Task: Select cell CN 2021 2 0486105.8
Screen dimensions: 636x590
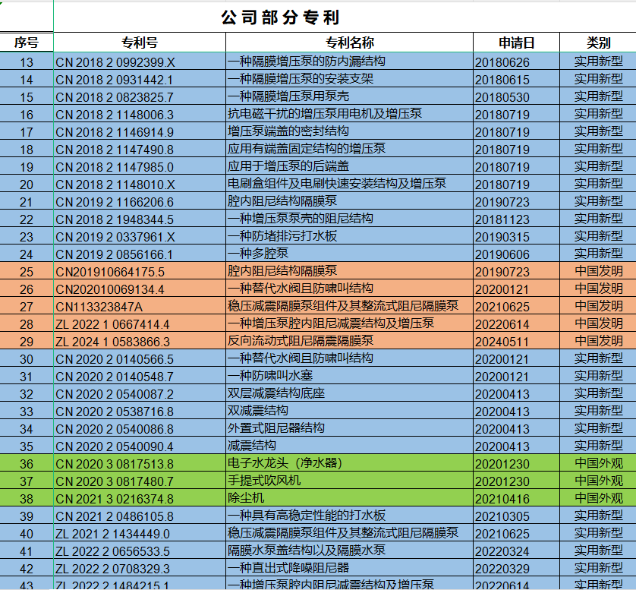Action: [x=140, y=516]
